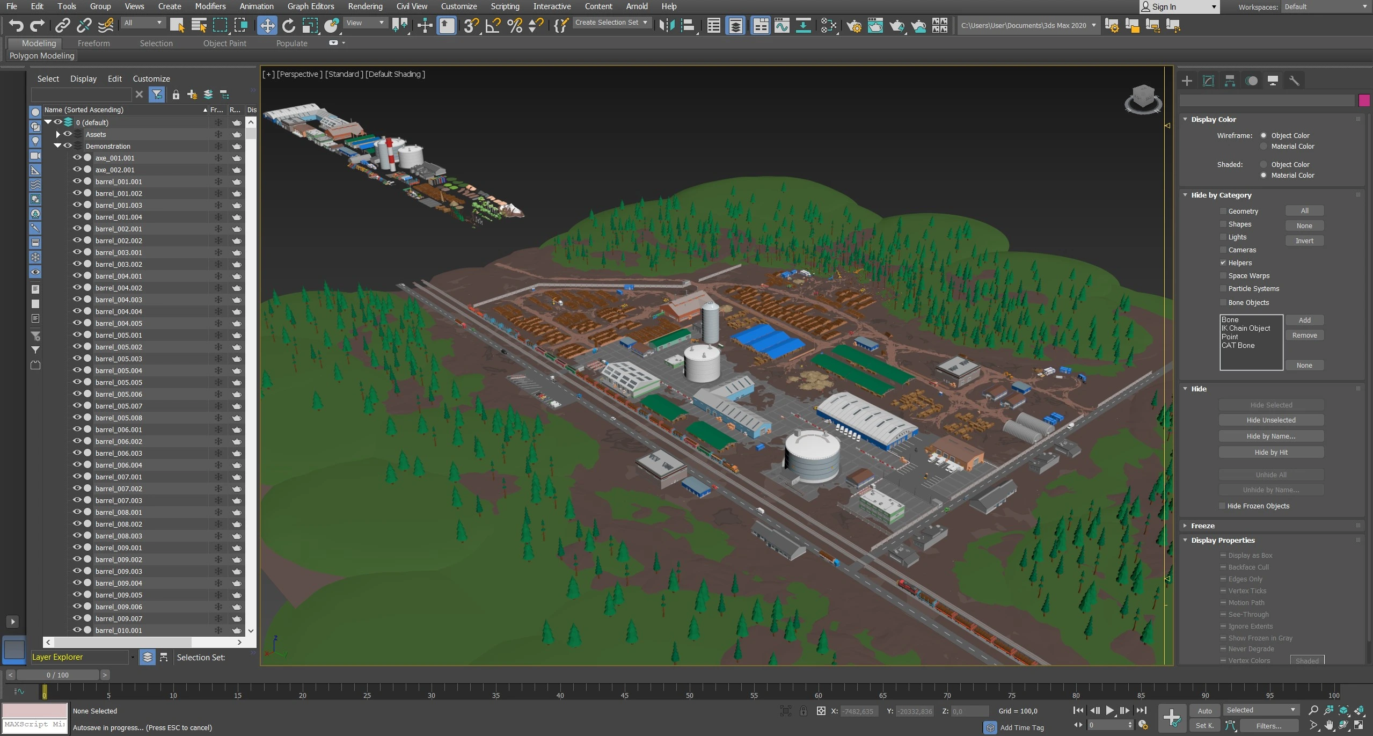This screenshot has height=736, width=1373.
Task: Enable the Geometry hide category checkbox
Action: (1223, 211)
